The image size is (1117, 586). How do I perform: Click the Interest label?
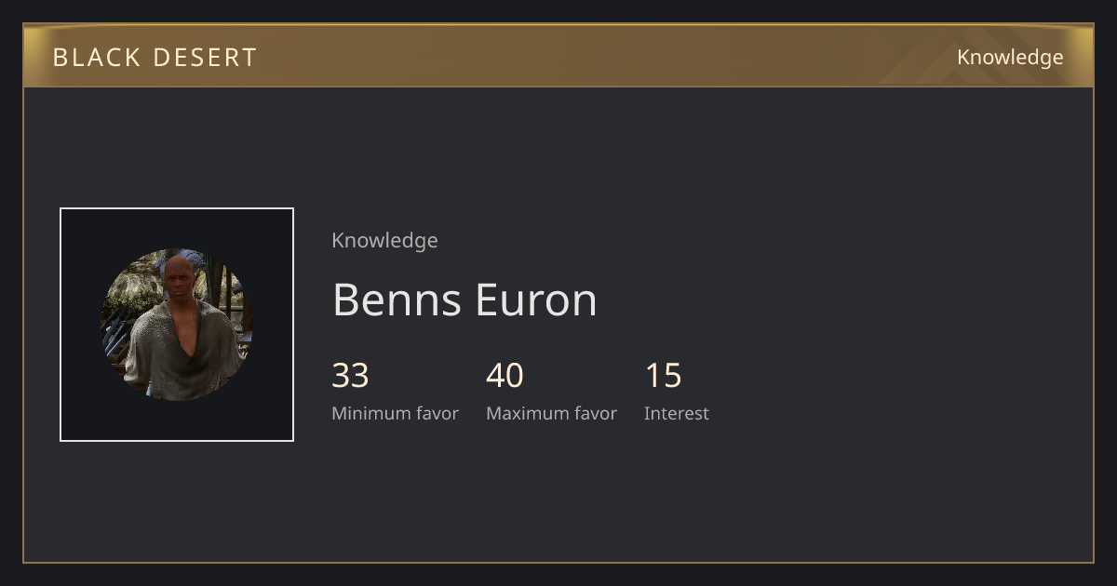676,414
